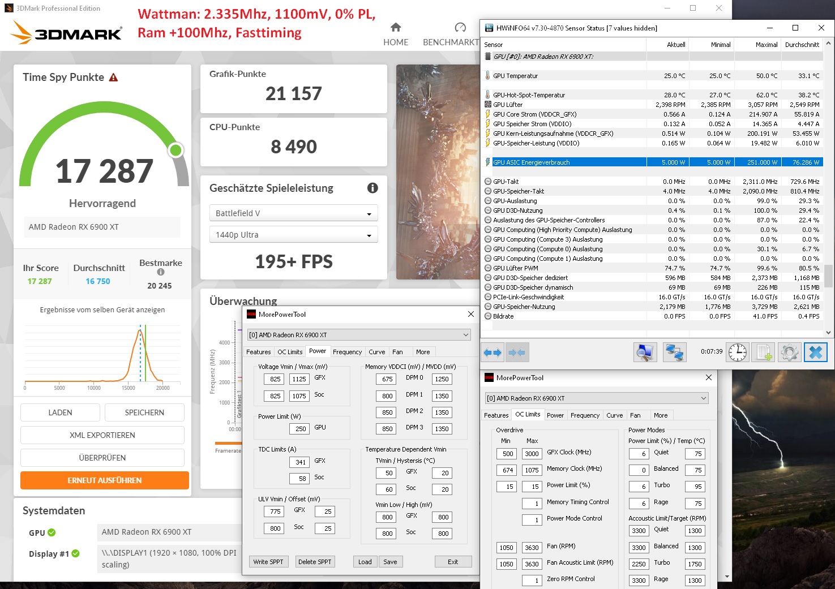Open the 1440p Ultra resolution dropdown

pos(293,235)
